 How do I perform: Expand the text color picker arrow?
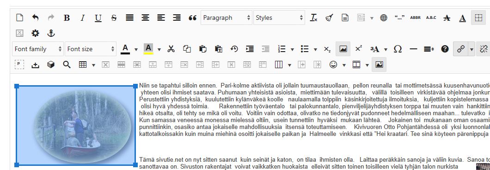click(x=136, y=49)
